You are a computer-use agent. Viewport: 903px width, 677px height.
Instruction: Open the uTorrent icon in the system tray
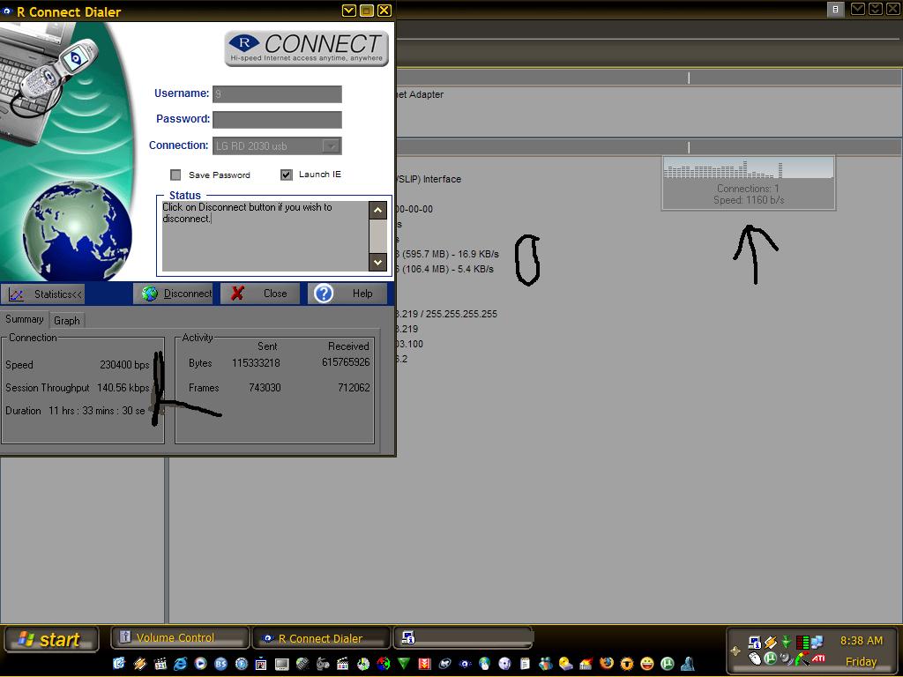(770, 658)
